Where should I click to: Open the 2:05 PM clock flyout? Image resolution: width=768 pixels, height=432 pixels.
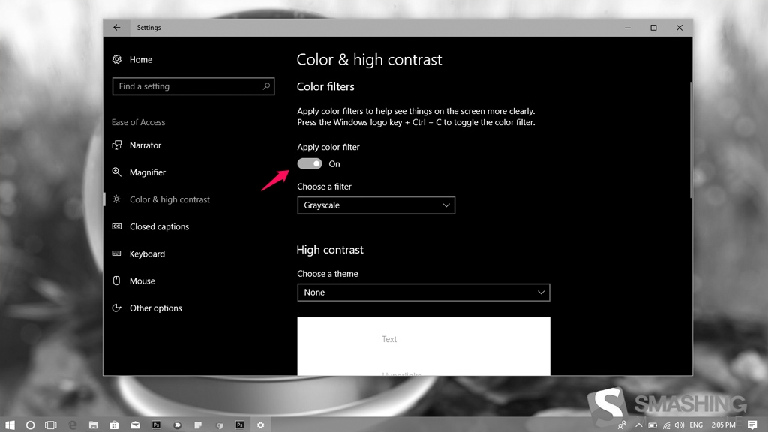click(x=724, y=424)
